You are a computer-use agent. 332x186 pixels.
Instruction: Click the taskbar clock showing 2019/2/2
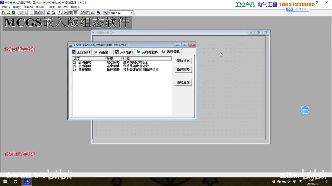point(312,182)
